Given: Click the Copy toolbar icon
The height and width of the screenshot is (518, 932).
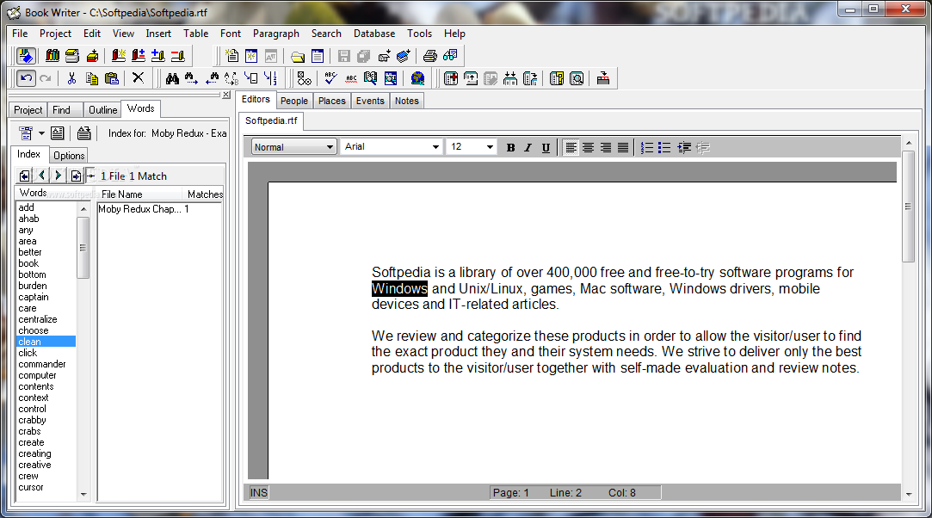Looking at the screenshot, I should pyautogui.click(x=91, y=78).
